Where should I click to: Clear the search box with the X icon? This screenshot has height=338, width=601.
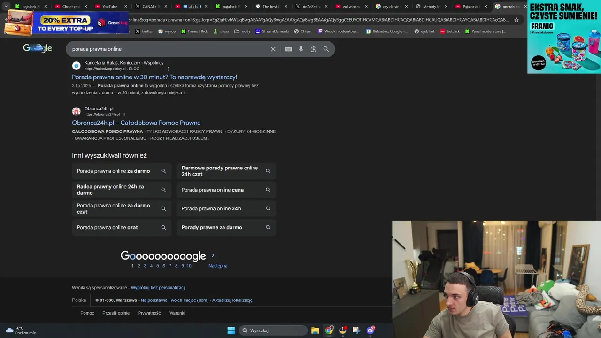(x=273, y=49)
